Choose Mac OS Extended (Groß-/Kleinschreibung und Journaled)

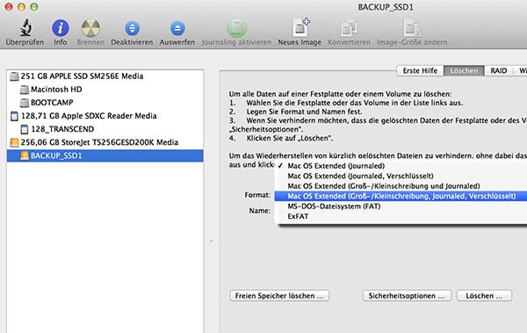click(401, 186)
